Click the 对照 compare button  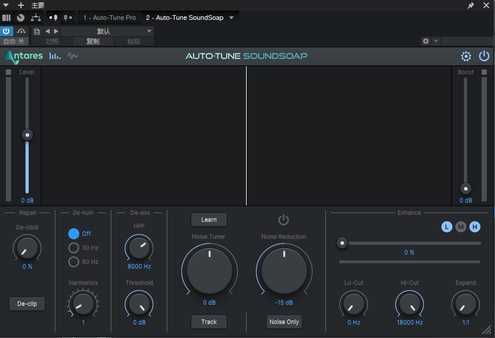click(x=52, y=41)
